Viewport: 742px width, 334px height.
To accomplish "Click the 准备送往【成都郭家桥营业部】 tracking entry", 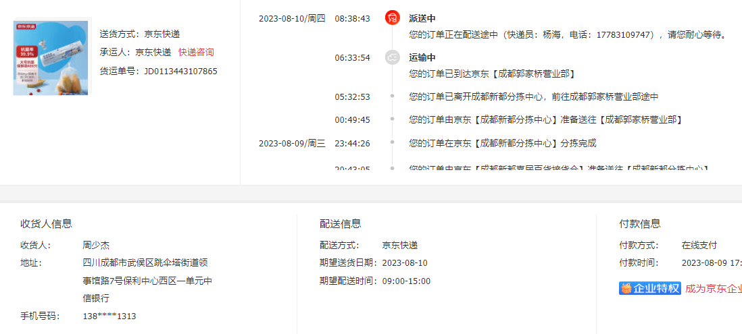I will coord(545,119).
